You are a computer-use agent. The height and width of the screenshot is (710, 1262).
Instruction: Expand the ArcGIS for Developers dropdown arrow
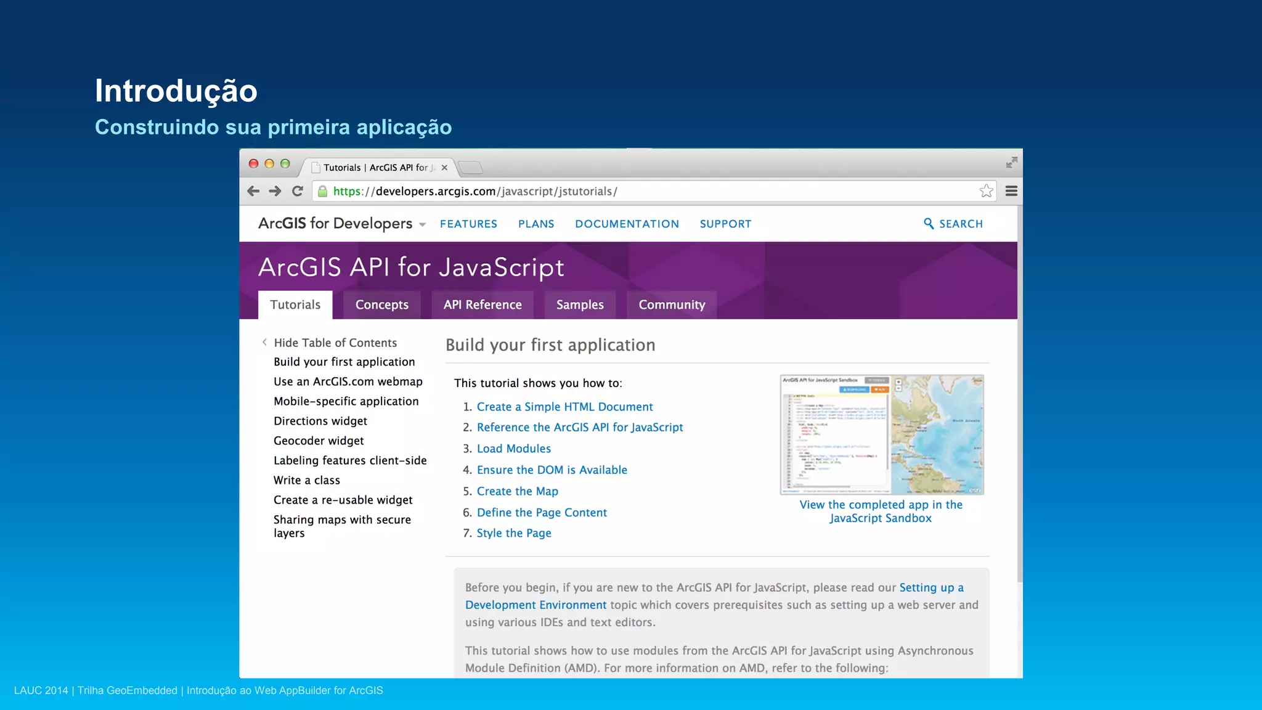pyautogui.click(x=422, y=225)
